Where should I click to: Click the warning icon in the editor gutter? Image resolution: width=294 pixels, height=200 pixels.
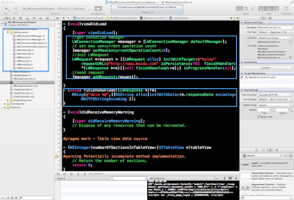56,156
